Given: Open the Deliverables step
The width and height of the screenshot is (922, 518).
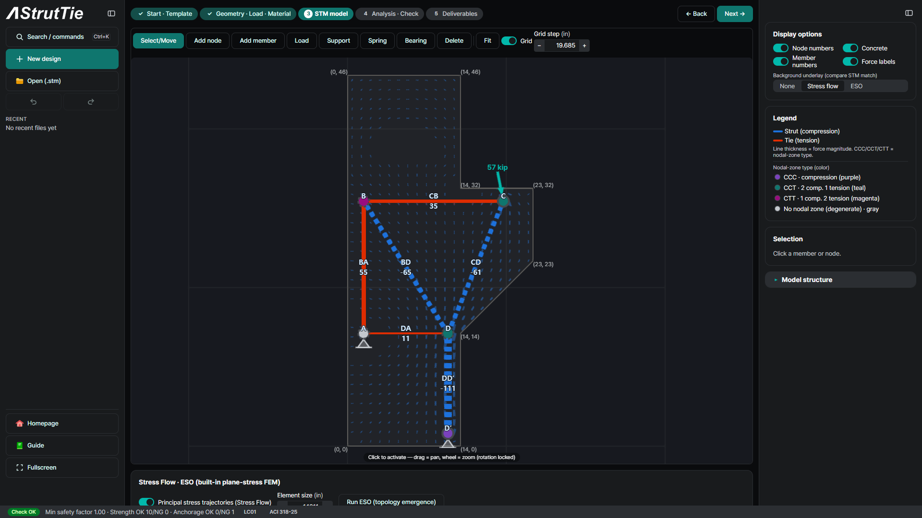Looking at the screenshot, I should (x=455, y=14).
